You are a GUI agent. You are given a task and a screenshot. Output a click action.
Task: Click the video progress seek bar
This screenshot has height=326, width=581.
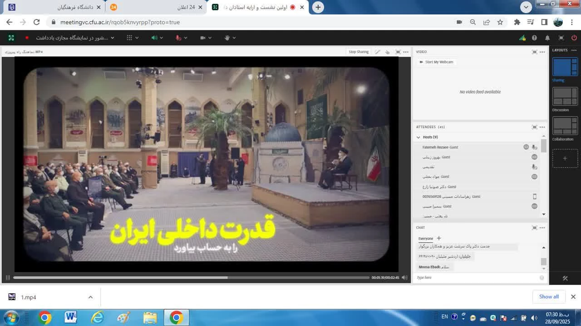click(191, 278)
